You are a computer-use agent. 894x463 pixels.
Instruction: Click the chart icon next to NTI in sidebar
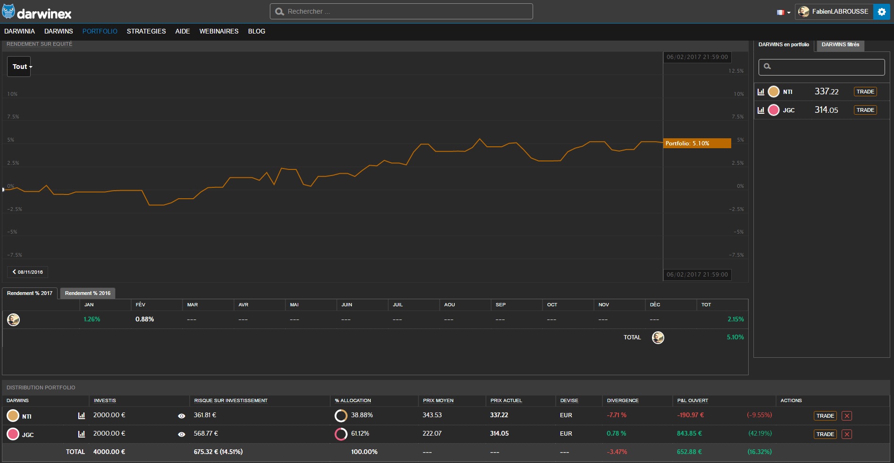(760, 92)
